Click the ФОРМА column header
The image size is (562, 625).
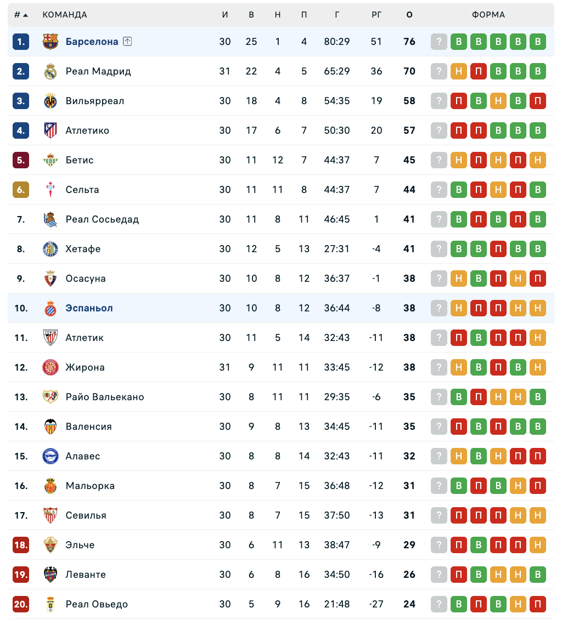coord(488,15)
